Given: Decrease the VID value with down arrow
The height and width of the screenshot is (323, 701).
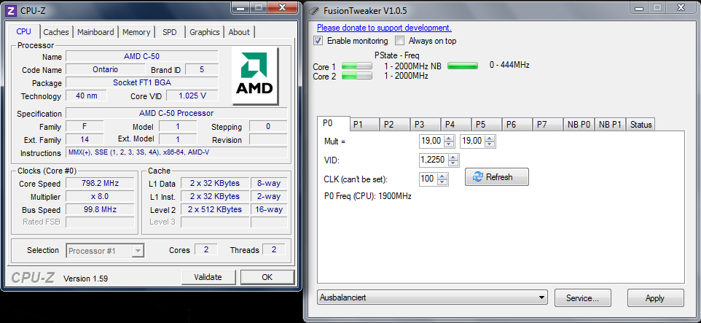Looking at the screenshot, I should [453, 163].
